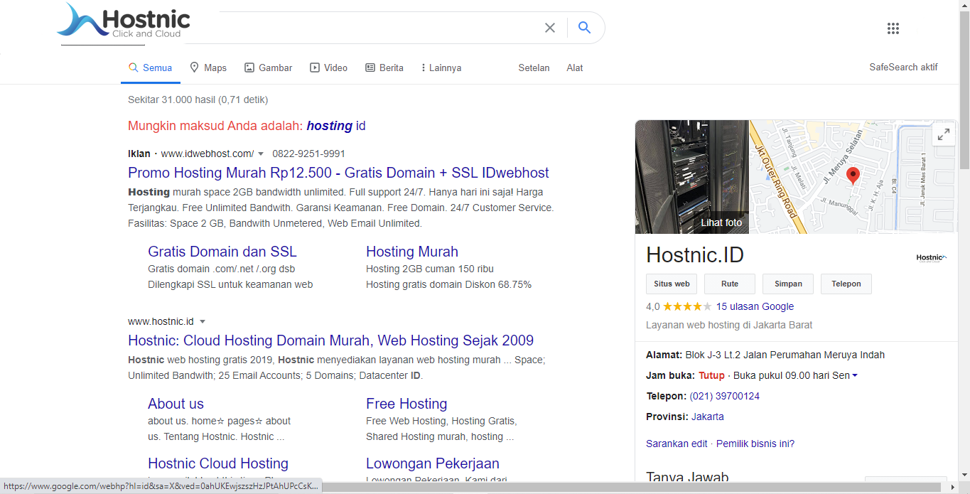Select the Semua tab
970x494 pixels.
point(150,68)
